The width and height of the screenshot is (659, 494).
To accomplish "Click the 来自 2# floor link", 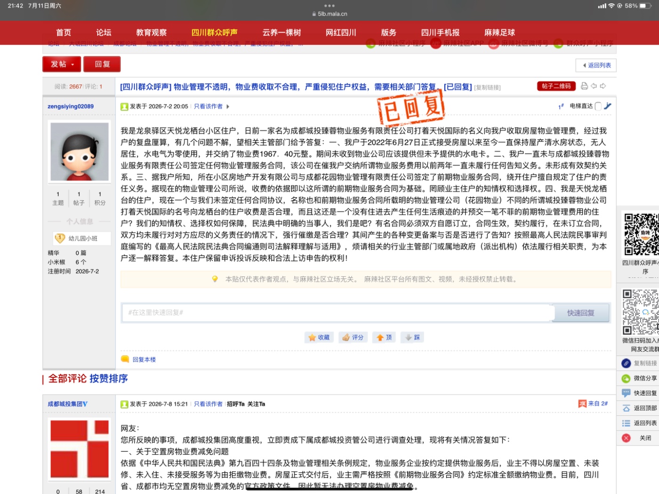I will pos(598,404).
